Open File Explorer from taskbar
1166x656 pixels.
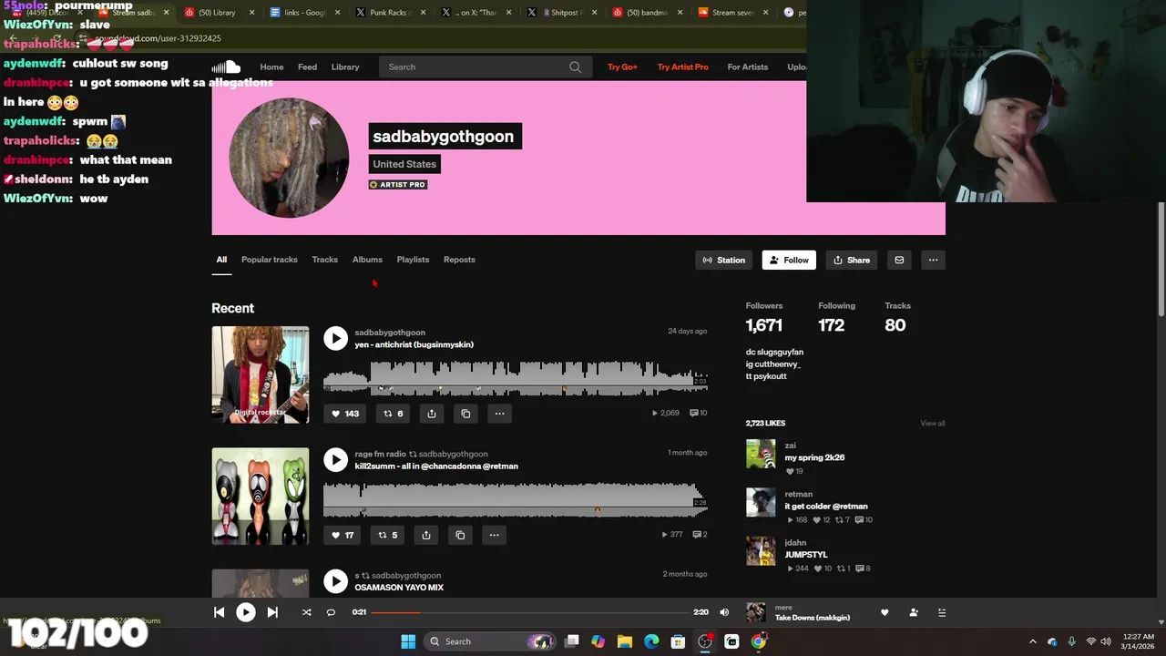(625, 641)
